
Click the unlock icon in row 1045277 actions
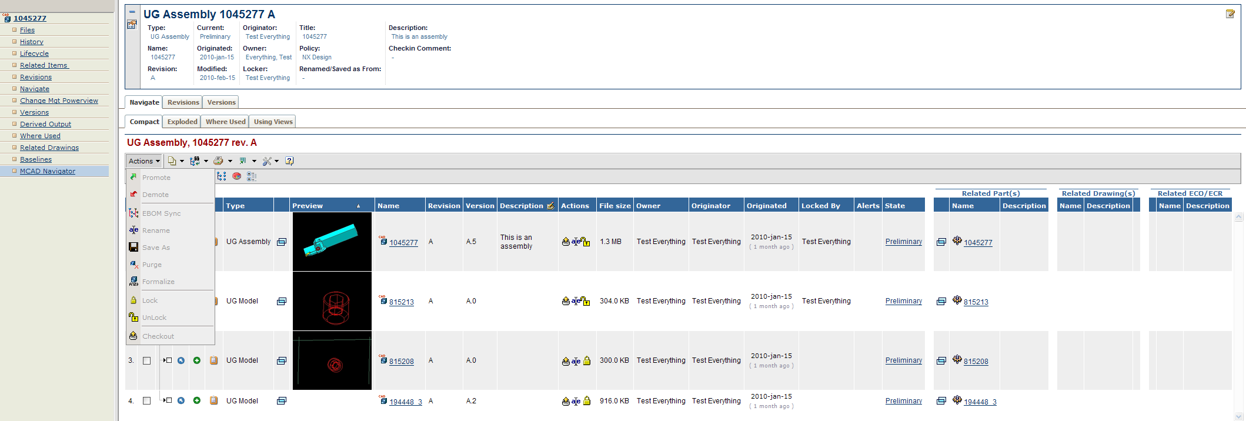coord(586,242)
